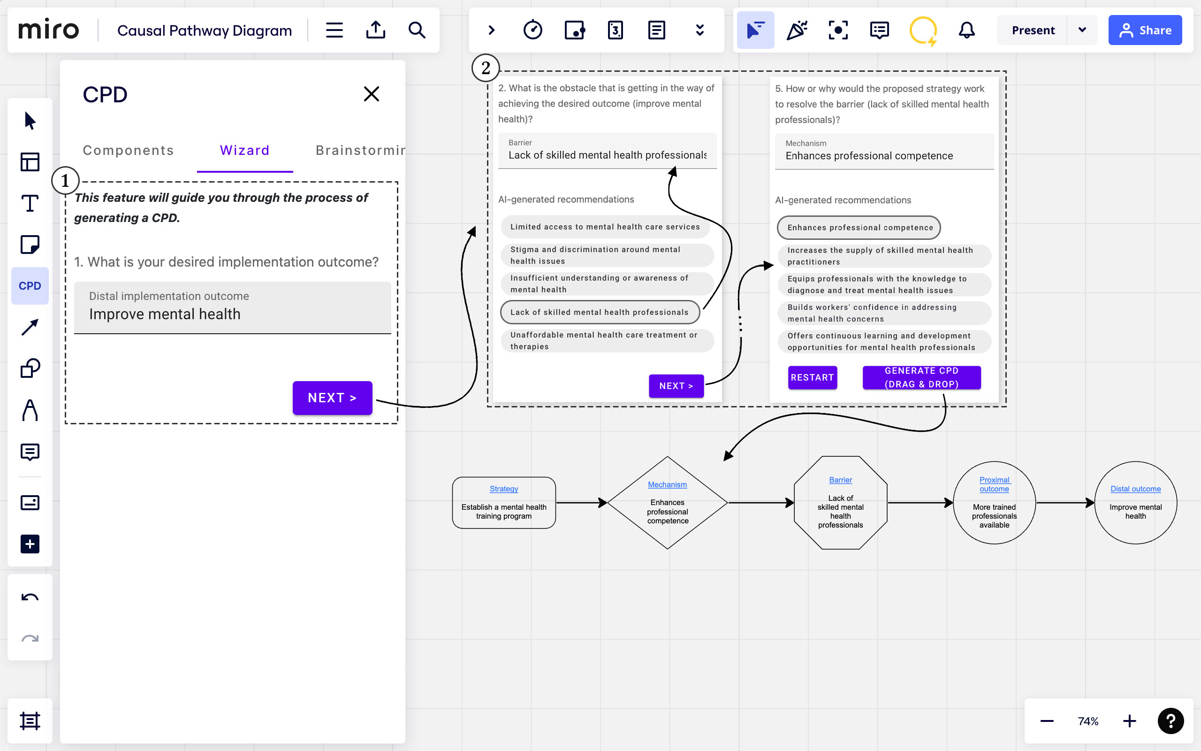Open the main hamburger menu
The height and width of the screenshot is (751, 1201).
[334, 31]
